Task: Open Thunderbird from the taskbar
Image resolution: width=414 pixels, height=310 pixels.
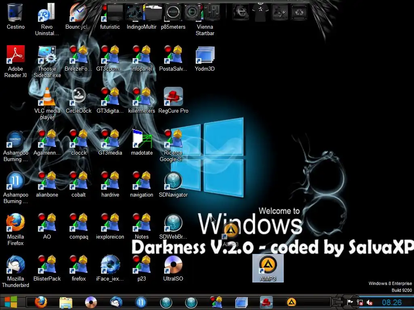Action: 116,302
